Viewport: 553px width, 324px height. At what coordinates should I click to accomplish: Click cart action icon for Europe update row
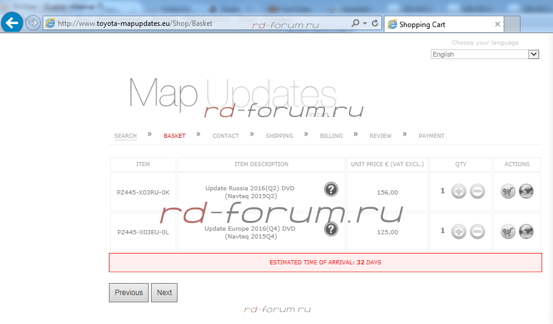coord(508,231)
